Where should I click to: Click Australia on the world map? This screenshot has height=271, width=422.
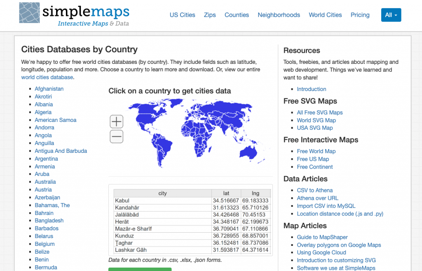pyautogui.click(x=248, y=153)
